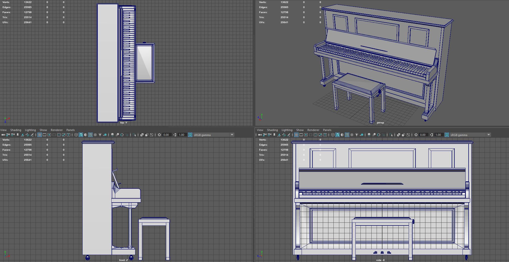
Task: Toggle Resolution Gate in front panel toolbar
Action: click(49, 135)
